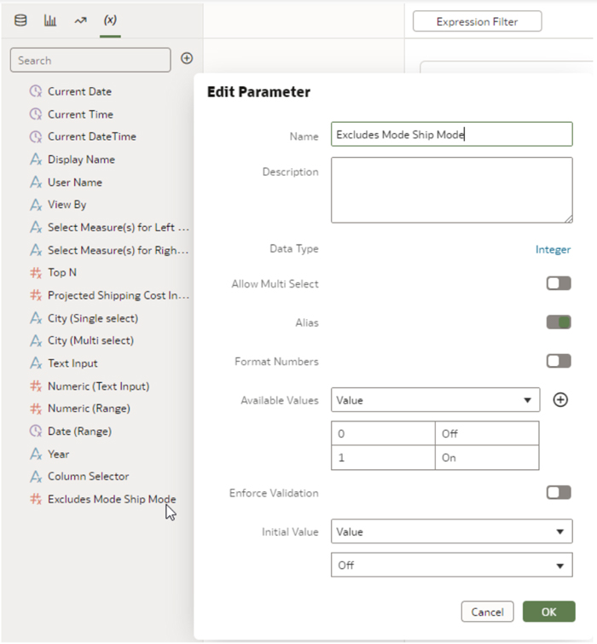Open the Initial Value type dropdown
This screenshot has height=644, width=597.
[451, 531]
